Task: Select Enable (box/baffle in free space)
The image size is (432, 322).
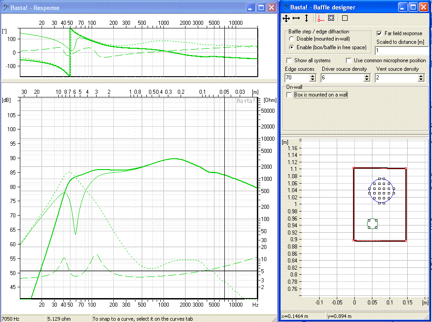Action: pyautogui.click(x=292, y=47)
